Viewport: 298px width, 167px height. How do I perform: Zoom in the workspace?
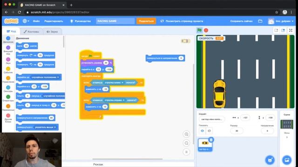(x=186, y=134)
